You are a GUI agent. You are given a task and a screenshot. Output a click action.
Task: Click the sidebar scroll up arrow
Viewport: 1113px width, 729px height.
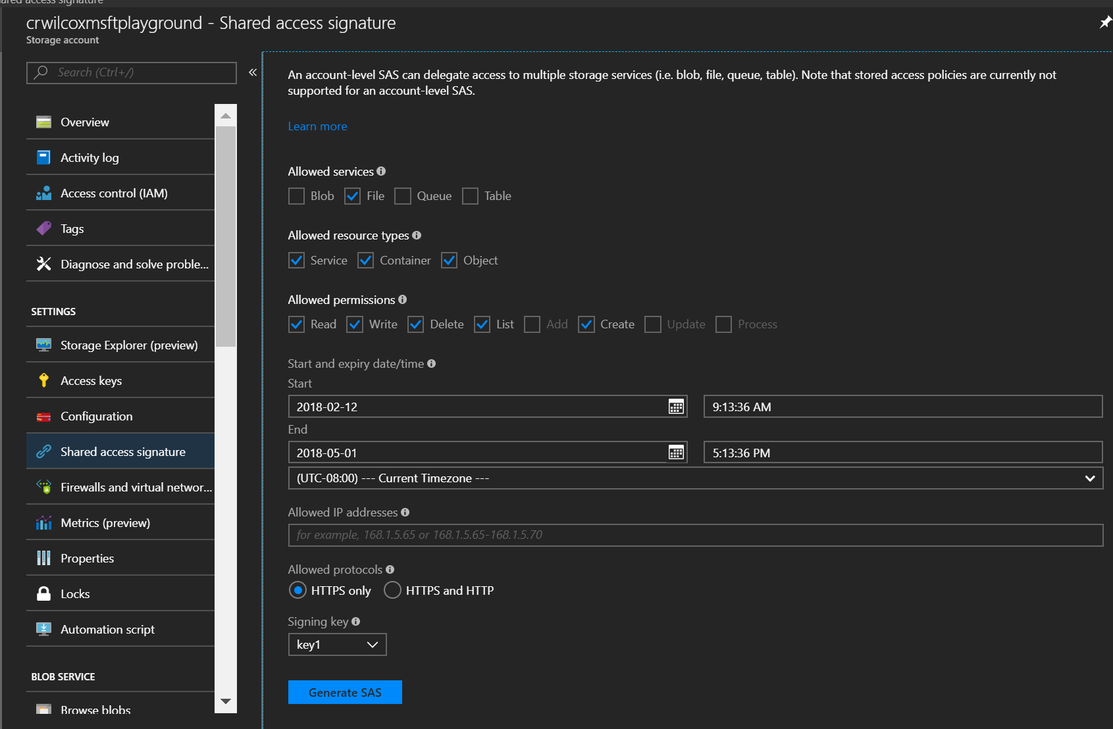[226, 116]
